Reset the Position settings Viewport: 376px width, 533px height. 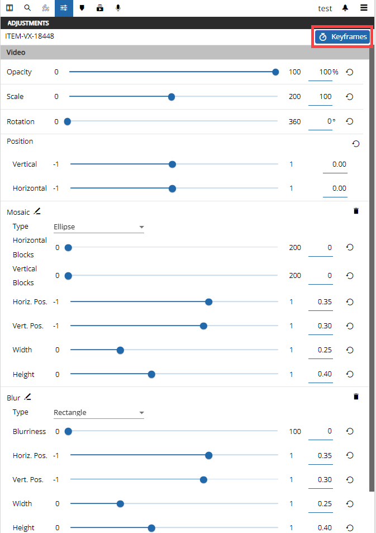tap(356, 144)
